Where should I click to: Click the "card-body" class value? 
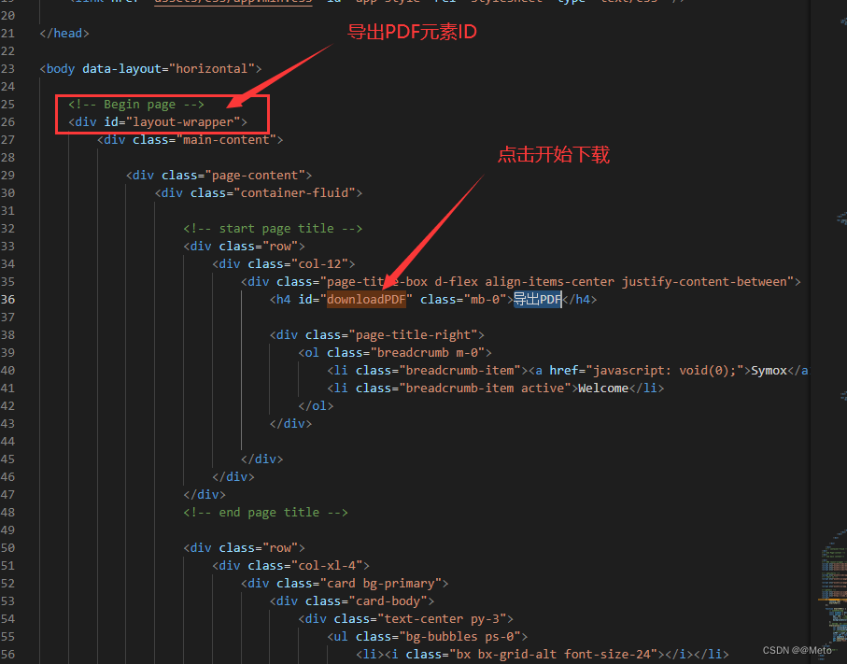click(388, 601)
